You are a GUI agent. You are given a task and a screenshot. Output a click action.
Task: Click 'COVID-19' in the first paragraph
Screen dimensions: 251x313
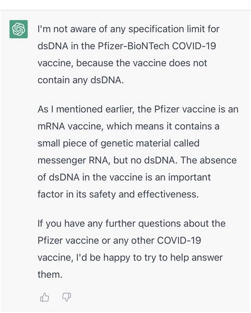(194, 46)
